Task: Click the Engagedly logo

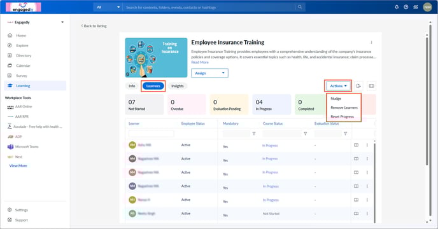Action: coord(23,7)
